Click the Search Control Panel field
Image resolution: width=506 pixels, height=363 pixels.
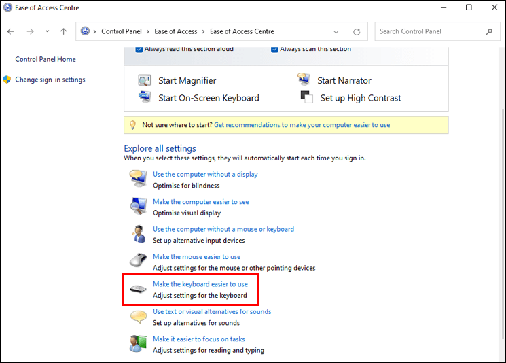[430, 31]
